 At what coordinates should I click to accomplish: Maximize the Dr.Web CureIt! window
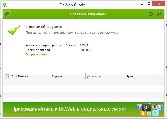pyautogui.click(x=149, y=3)
